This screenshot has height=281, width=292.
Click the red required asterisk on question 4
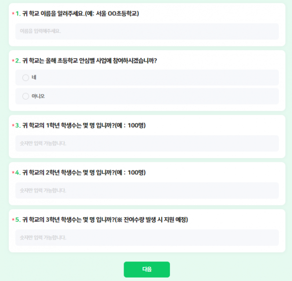[x=13, y=173]
